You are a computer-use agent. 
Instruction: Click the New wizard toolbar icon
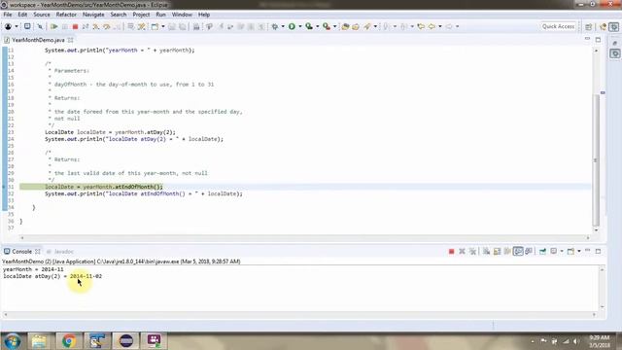click(x=155, y=26)
